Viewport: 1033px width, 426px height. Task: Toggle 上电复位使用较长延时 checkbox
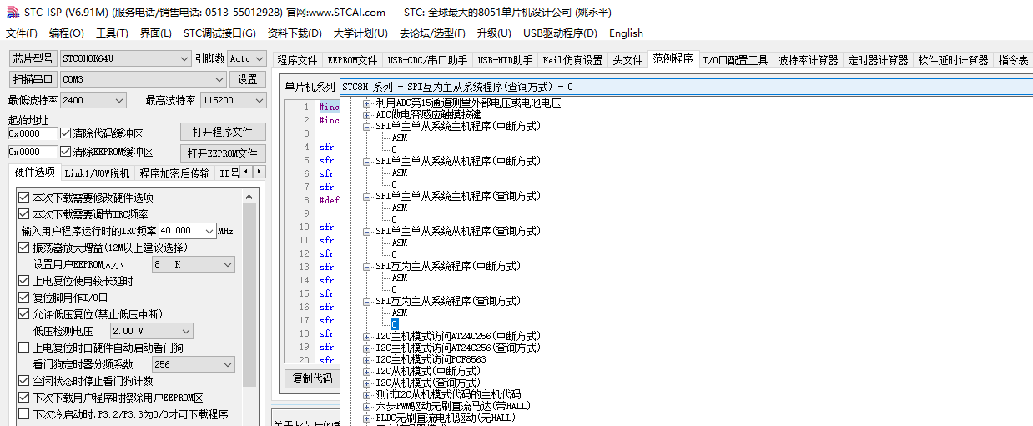pos(24,281)
